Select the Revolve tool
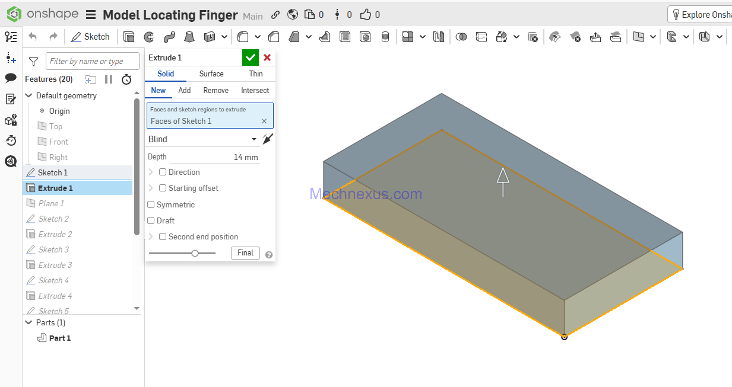The height and width of the screenshot is (387, 732). (149, 37)
